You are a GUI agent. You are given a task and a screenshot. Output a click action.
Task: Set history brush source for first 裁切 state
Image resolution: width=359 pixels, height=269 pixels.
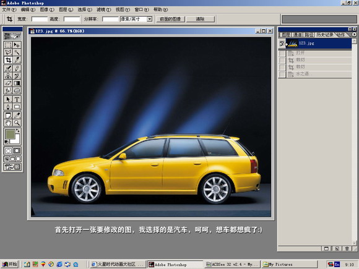tap(282, 60)
